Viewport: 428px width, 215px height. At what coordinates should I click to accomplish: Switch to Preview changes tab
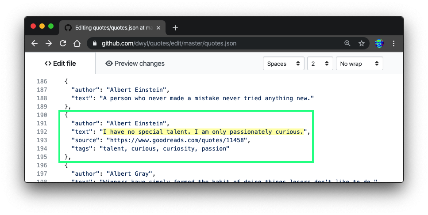click(135, 64)
